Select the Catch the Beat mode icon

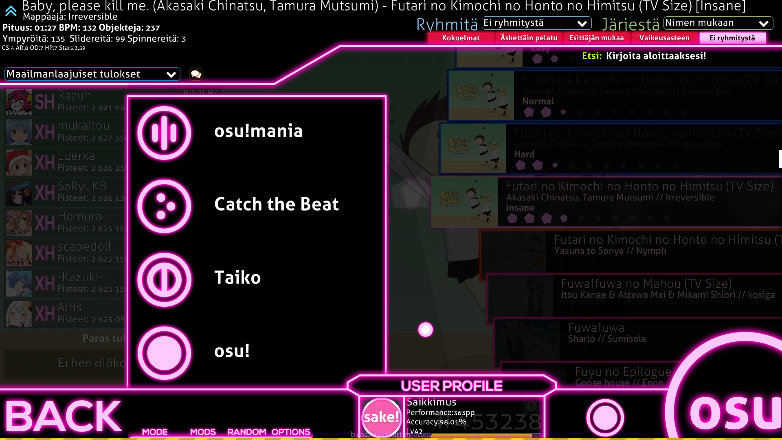coord(164,206)
